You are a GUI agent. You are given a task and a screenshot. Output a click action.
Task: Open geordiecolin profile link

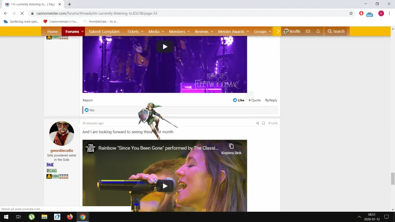coord(62,151)
